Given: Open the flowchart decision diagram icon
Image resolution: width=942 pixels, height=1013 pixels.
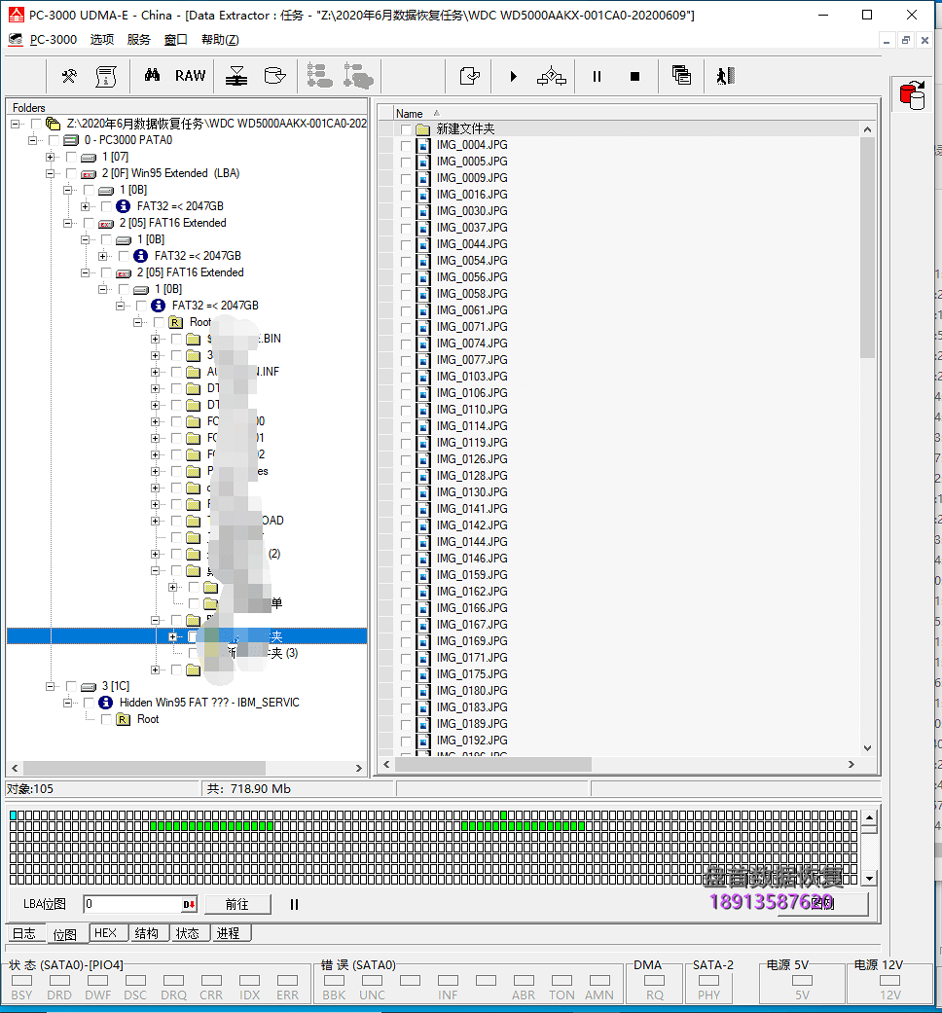Looking at the screenshot, I should pyautogui.click(x=552, y=76).
